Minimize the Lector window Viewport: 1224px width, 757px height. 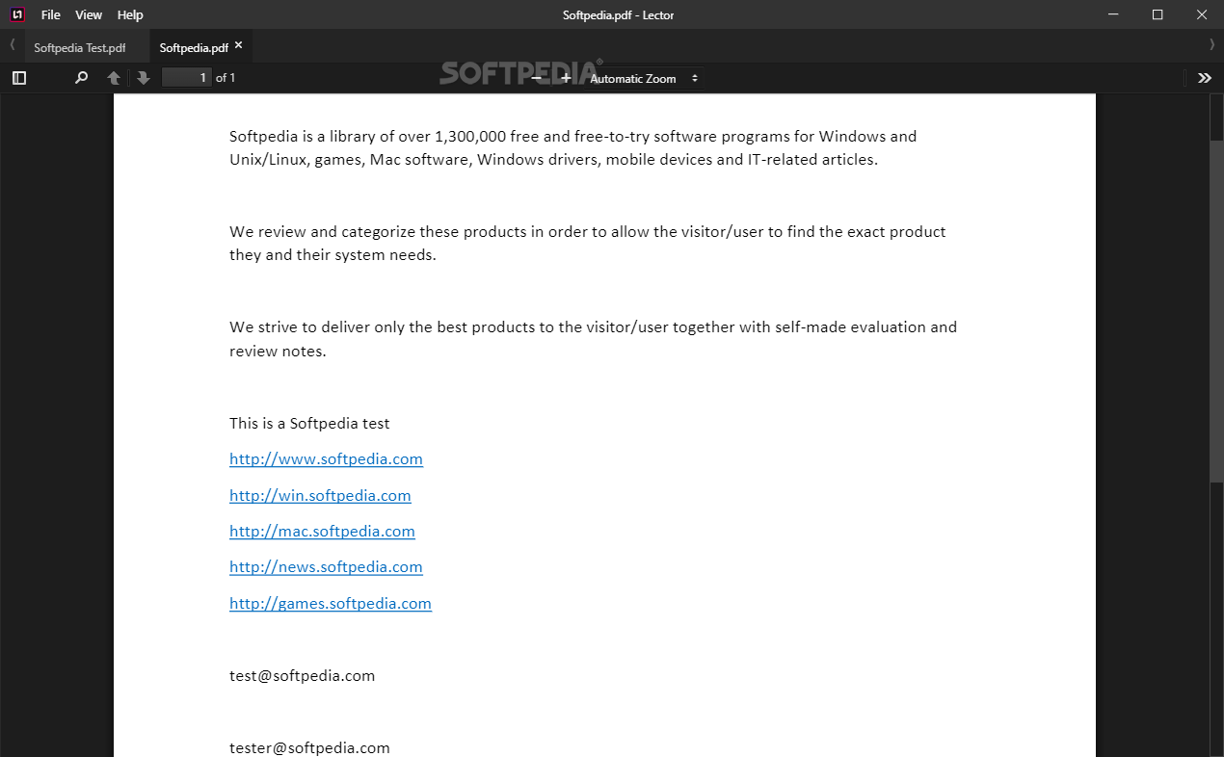[1114, 14]
